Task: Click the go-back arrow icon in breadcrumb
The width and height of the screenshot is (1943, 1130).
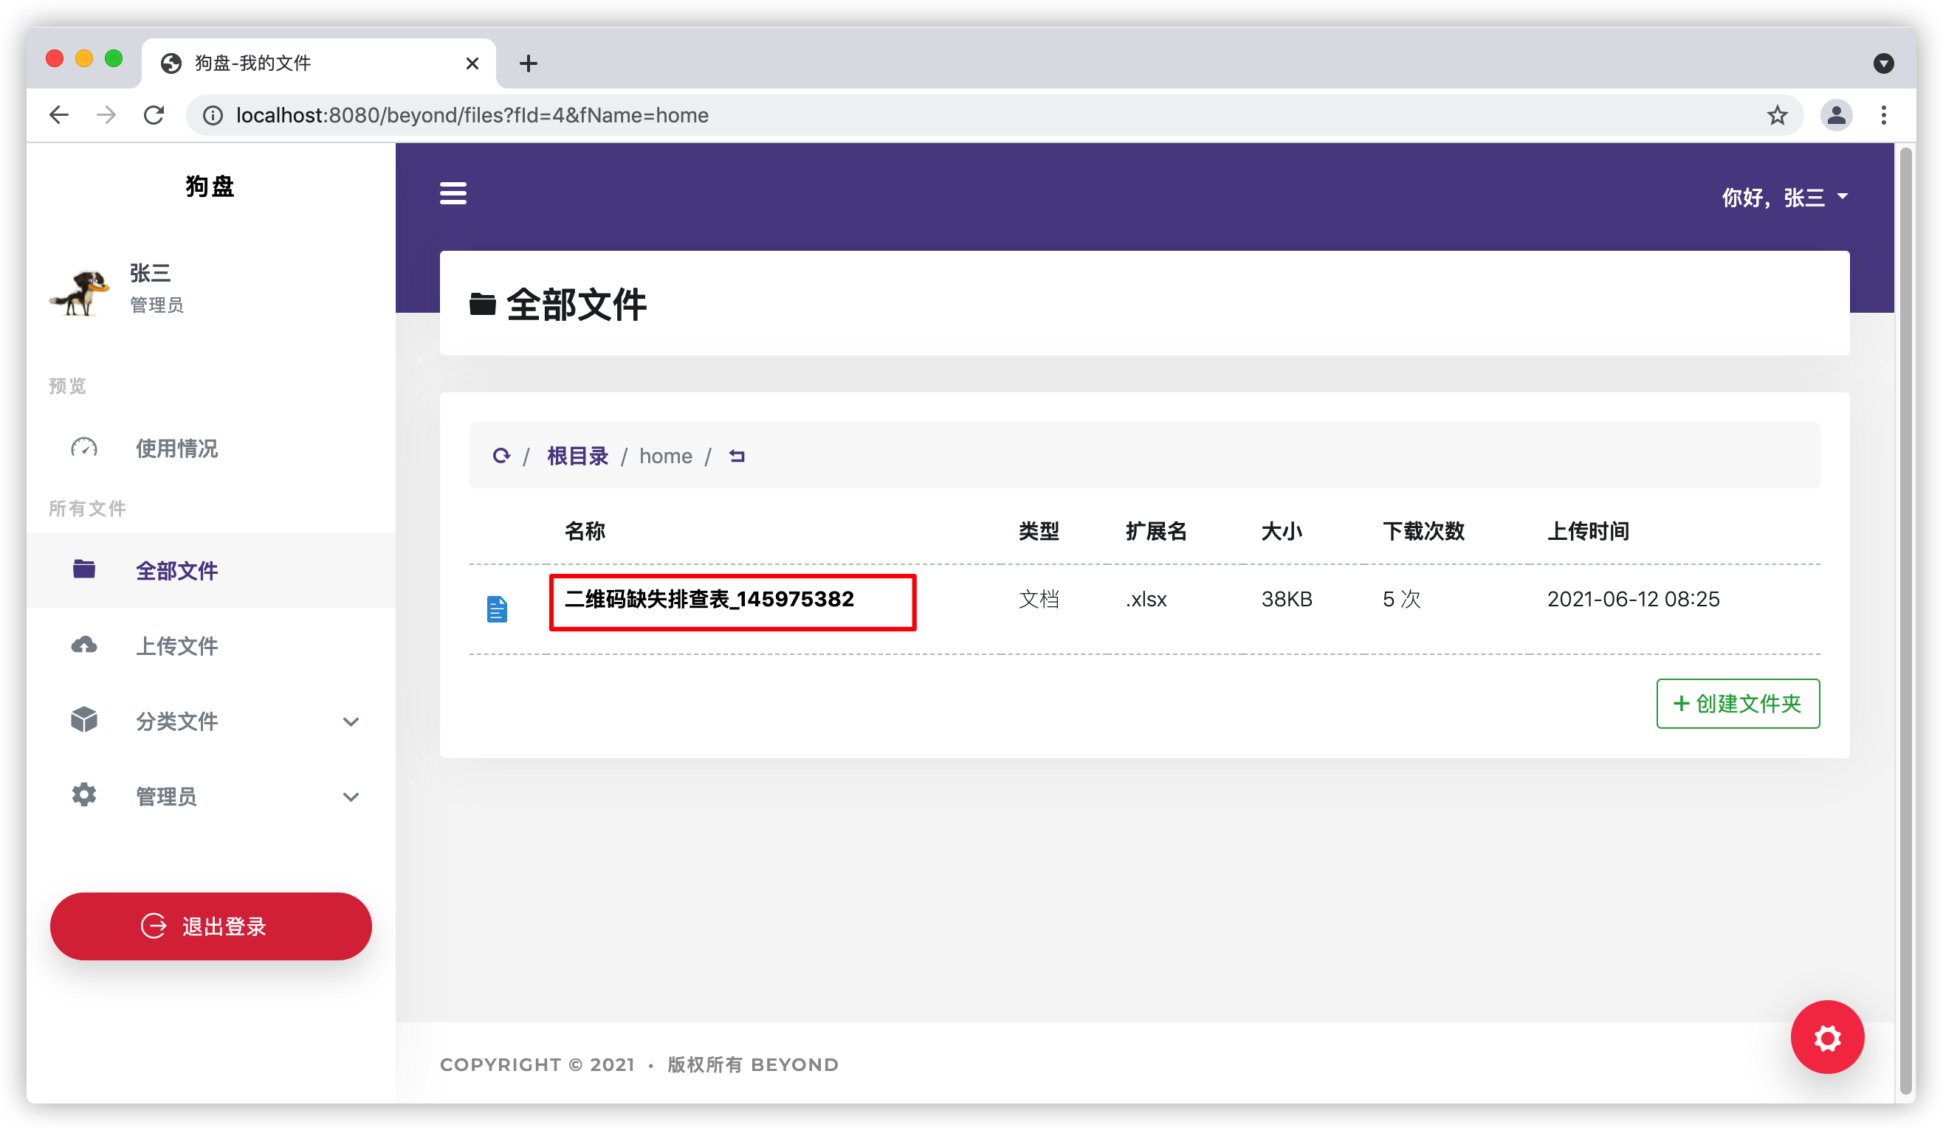Action: pos(736,456)
